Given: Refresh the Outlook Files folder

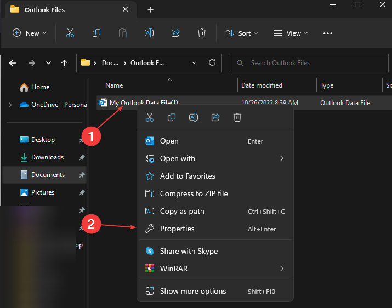Looking at the screenshot, I should (x=212, y=62).
